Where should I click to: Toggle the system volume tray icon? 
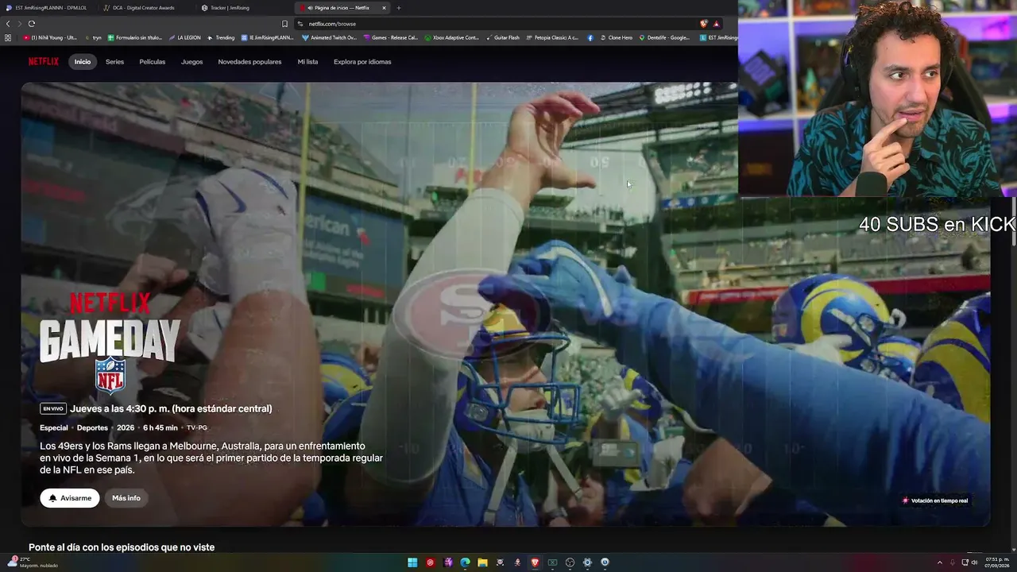point(974,562)
